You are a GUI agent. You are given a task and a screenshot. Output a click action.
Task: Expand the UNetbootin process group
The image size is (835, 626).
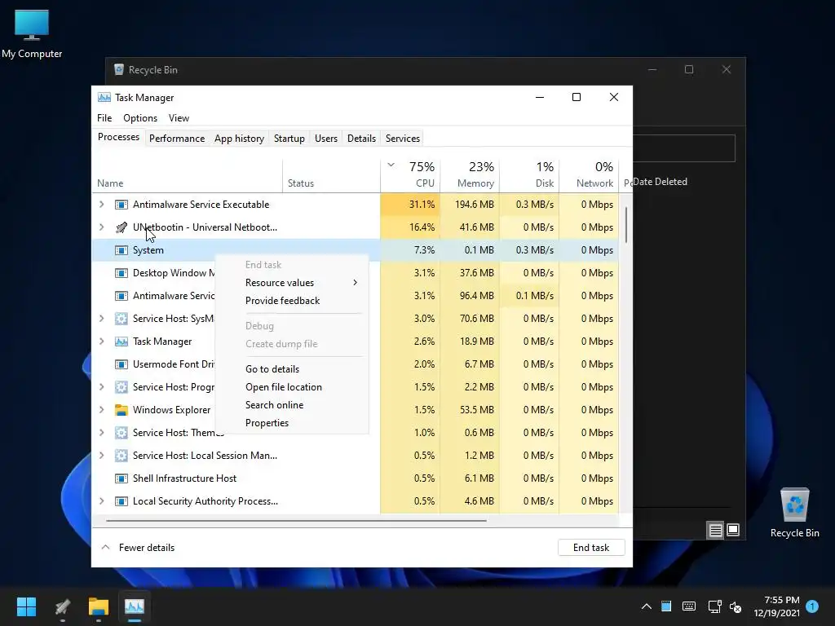point(101,227)
